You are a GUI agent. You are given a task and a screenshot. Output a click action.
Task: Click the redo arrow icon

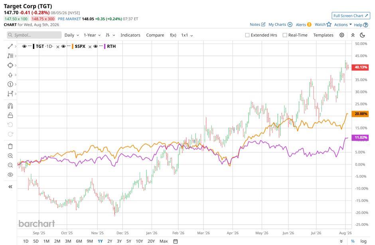10,134
